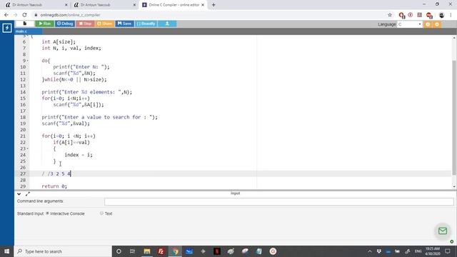
Task: Click the brown square extension icon
Action: pyautogui.click(x=419, y=15)
